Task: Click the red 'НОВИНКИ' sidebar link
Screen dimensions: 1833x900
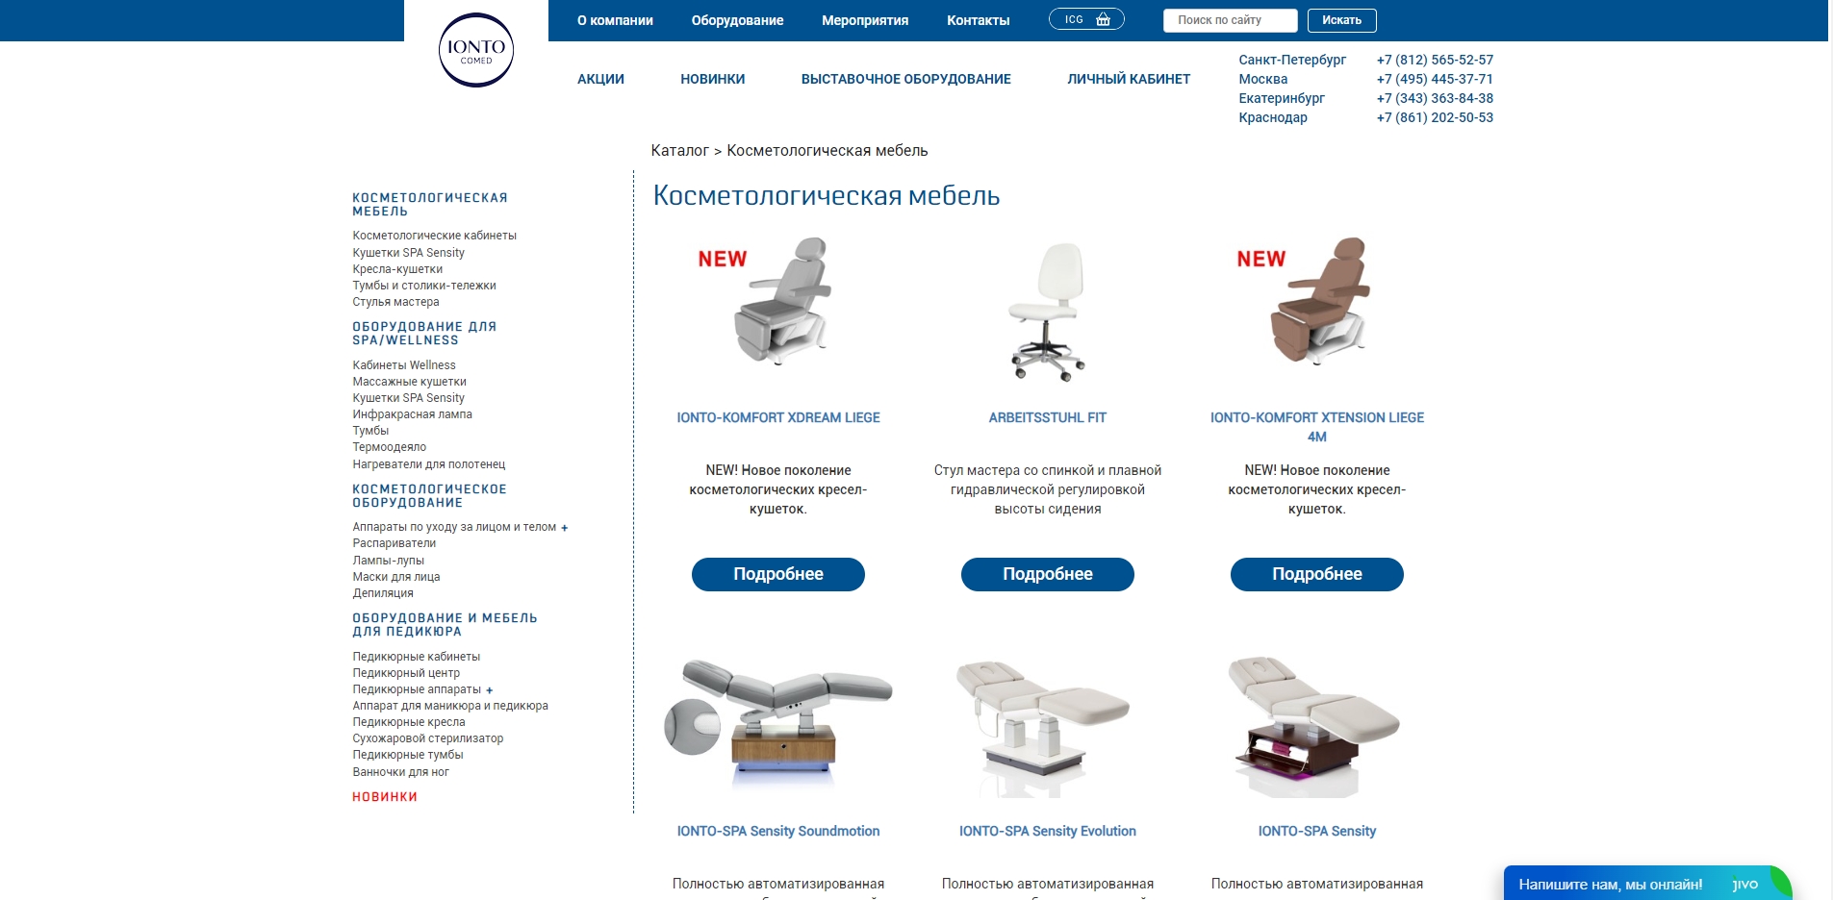Action: (385, 797)
